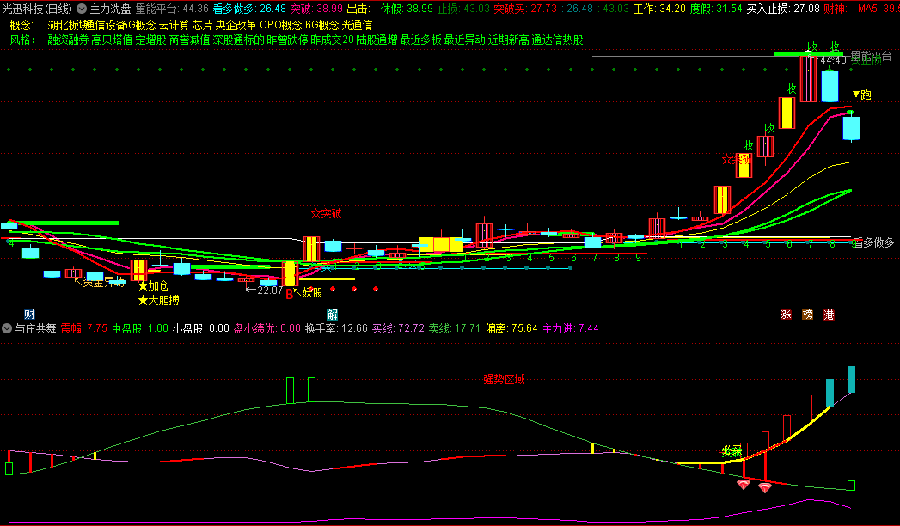Click the 度假: 31.54 readout
Screen dimensions: 900x526
tap(716, 9)
